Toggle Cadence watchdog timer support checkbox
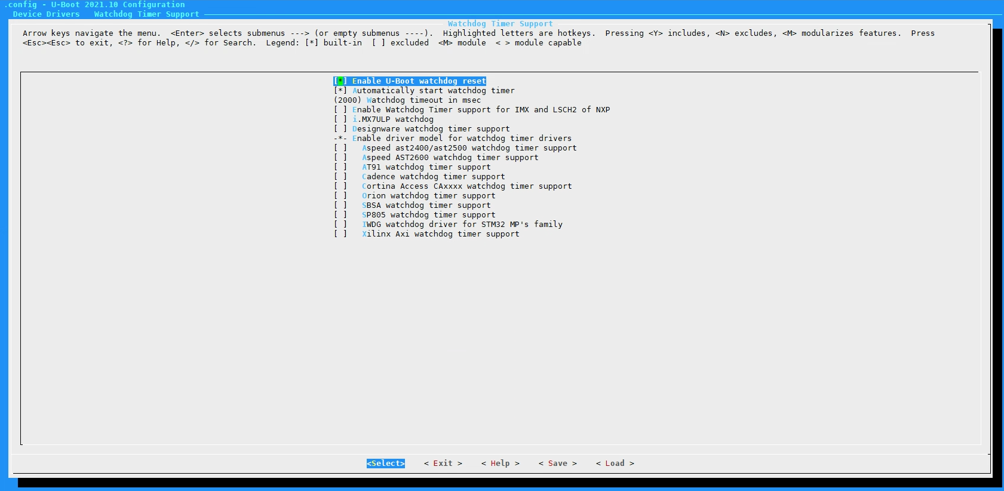This screenshot has width=1004, height=491. (340, 177)
